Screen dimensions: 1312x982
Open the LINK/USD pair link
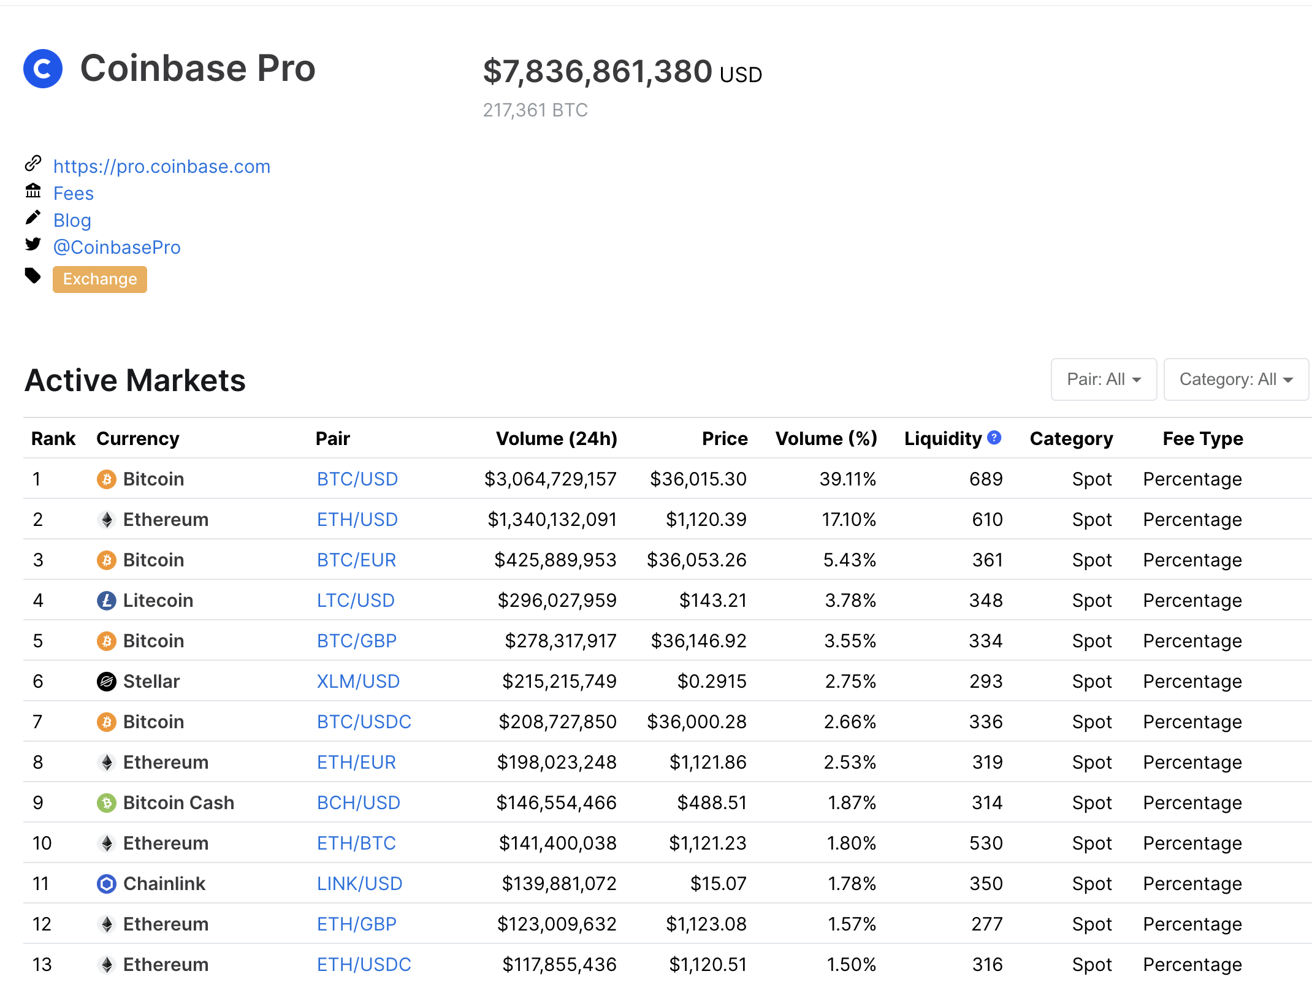click(x=360, y=884)
